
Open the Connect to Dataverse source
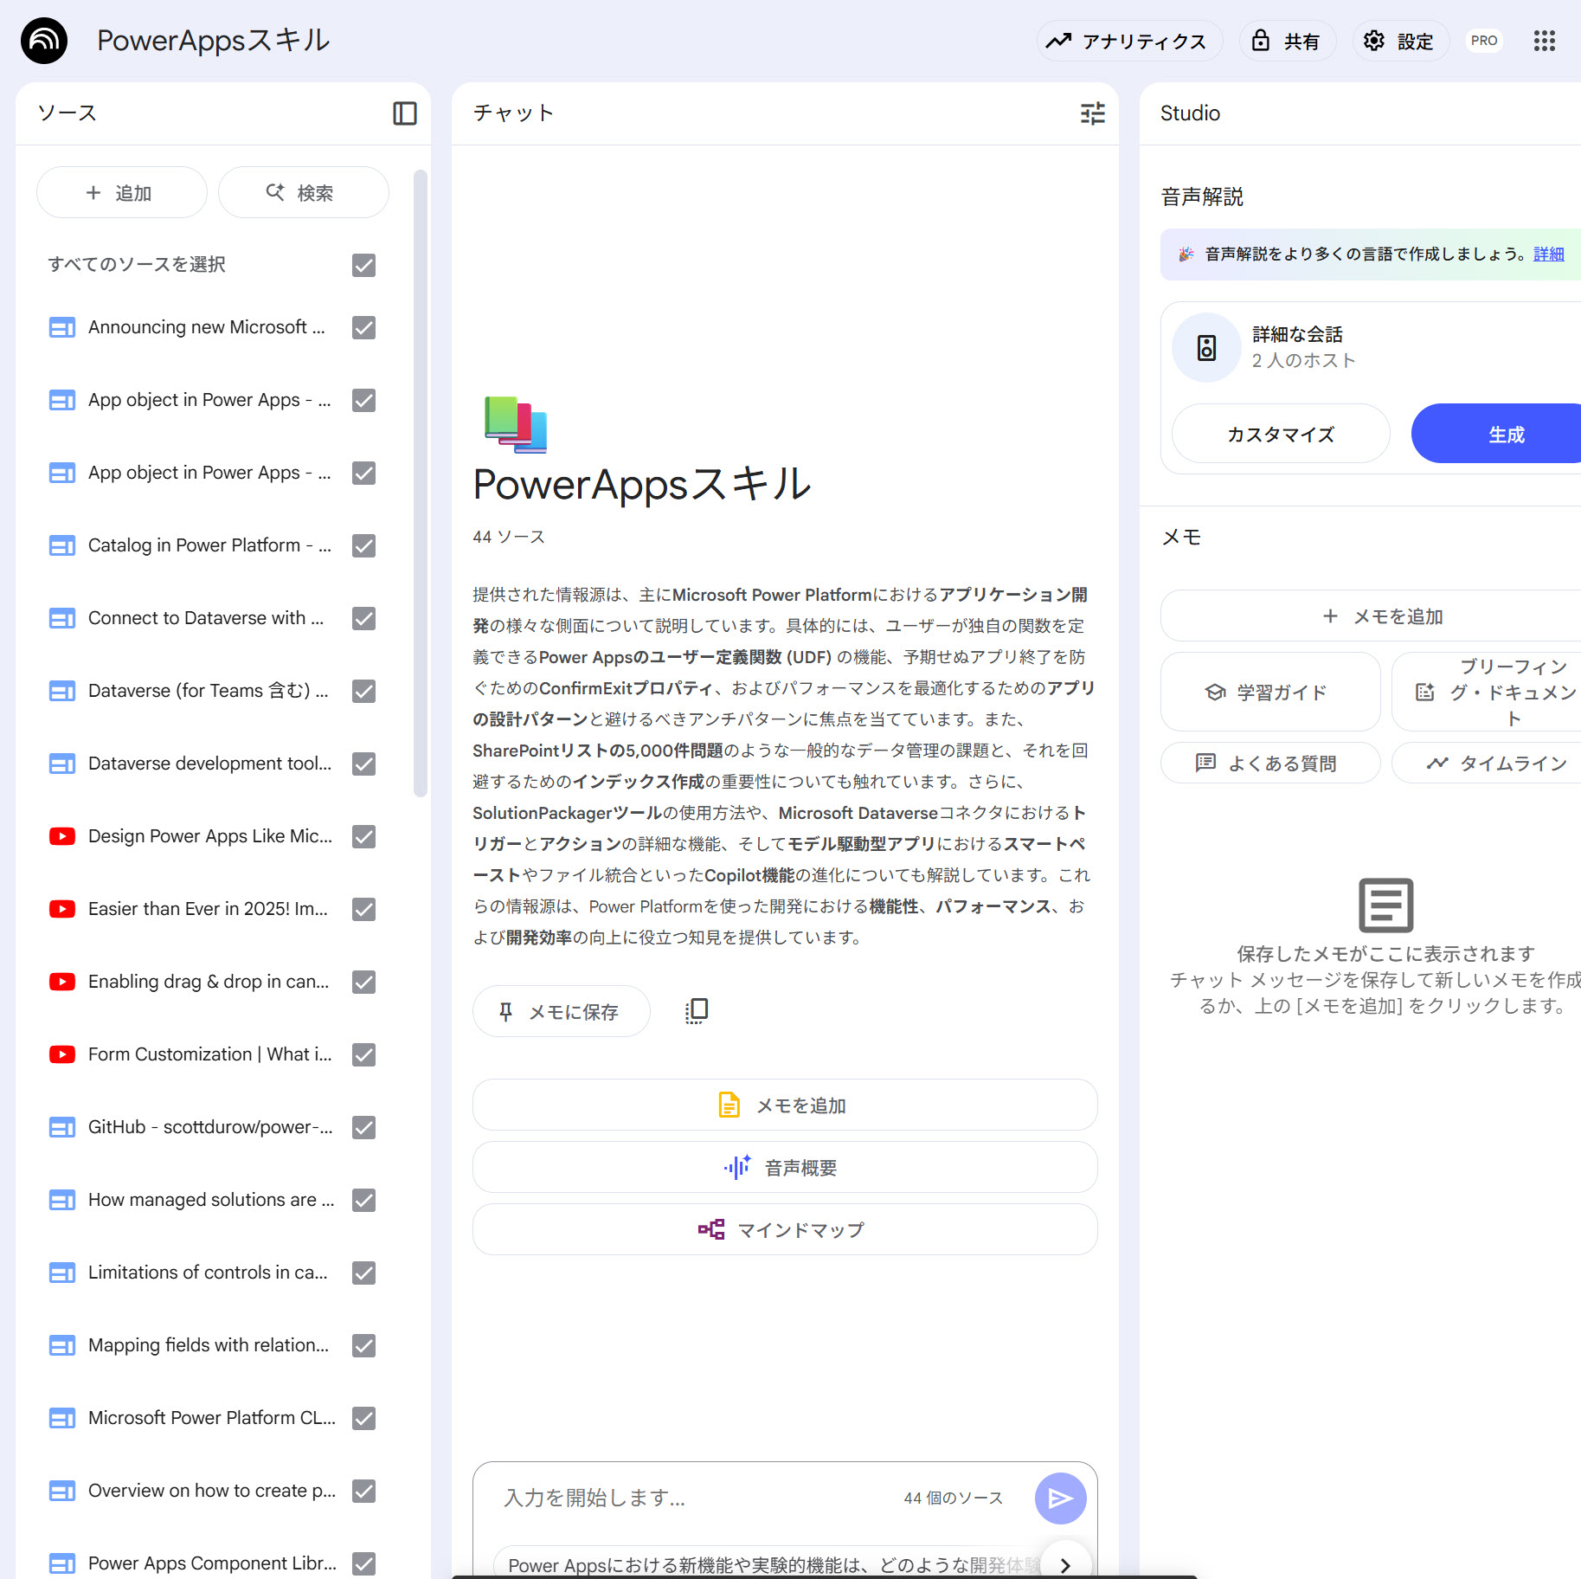(x=205, y=618)
